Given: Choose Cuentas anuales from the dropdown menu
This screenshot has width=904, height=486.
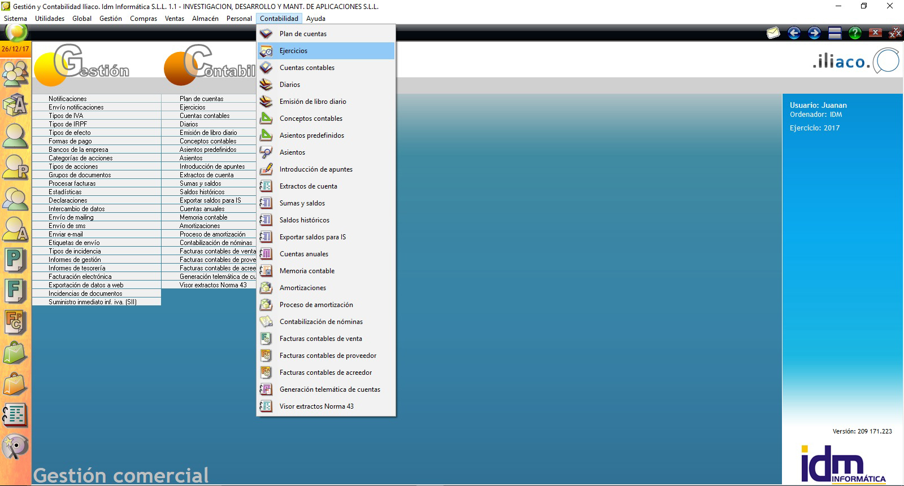Looking at the screenshot, I should click(x=326, y=254).
